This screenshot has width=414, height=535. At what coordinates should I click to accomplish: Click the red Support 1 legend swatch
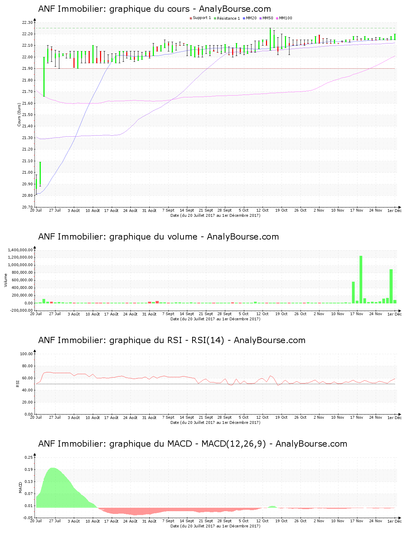coord(191,18)
